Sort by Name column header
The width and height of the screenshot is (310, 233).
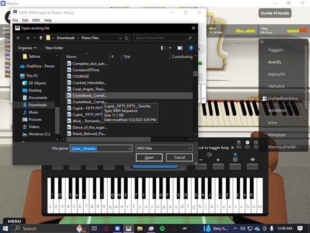(x=71, y=57)
